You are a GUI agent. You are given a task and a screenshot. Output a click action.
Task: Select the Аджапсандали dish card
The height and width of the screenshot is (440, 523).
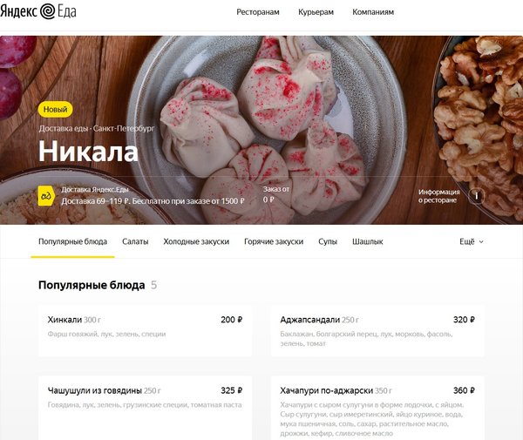[x=377, y=330]
